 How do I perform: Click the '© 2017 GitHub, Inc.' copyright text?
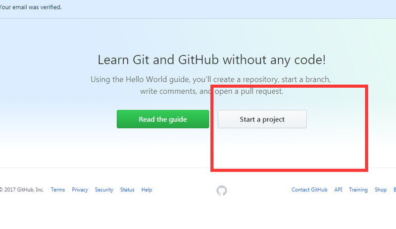[x=22, y=189]
